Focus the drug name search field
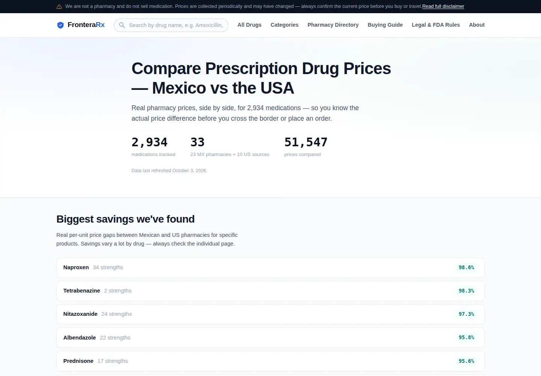This screenshot has height=376, width=541. (171, 25)
